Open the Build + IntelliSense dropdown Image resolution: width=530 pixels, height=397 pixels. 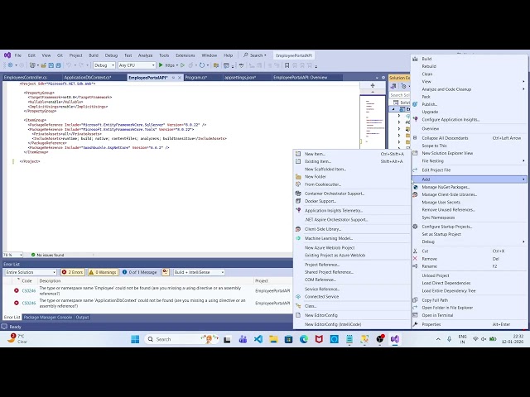click(199, 272)
